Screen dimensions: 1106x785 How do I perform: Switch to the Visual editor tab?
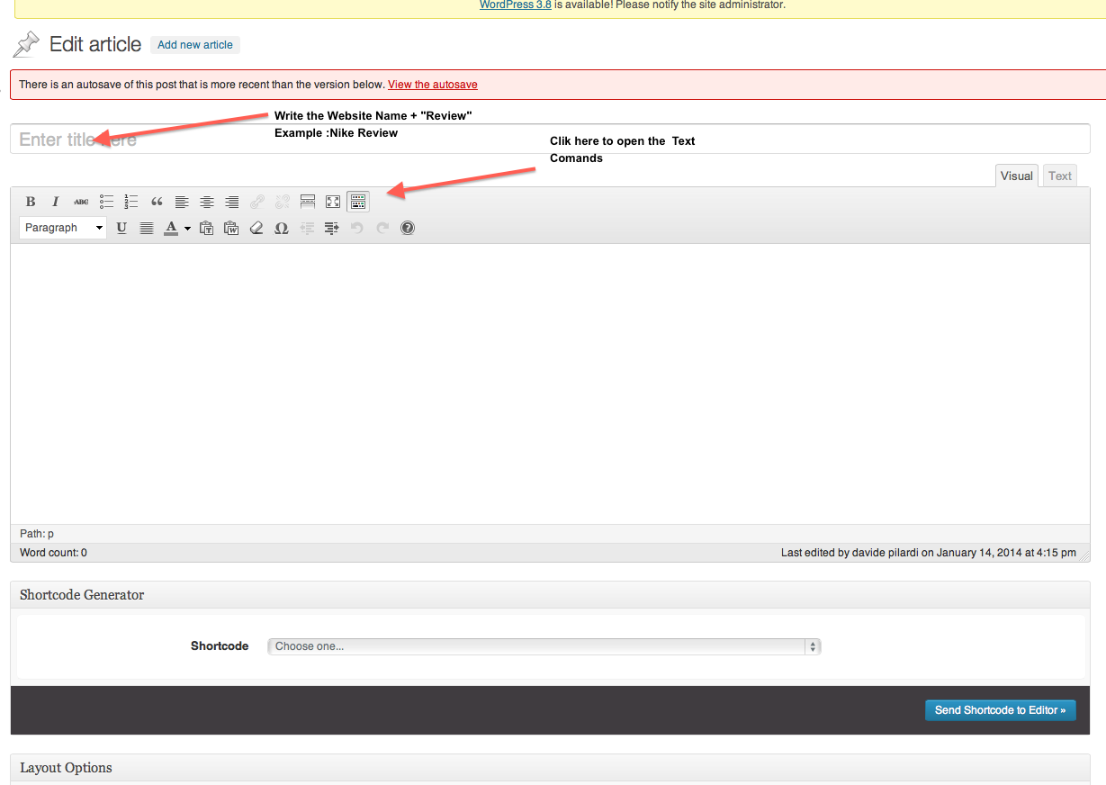tap(1016, 176)
